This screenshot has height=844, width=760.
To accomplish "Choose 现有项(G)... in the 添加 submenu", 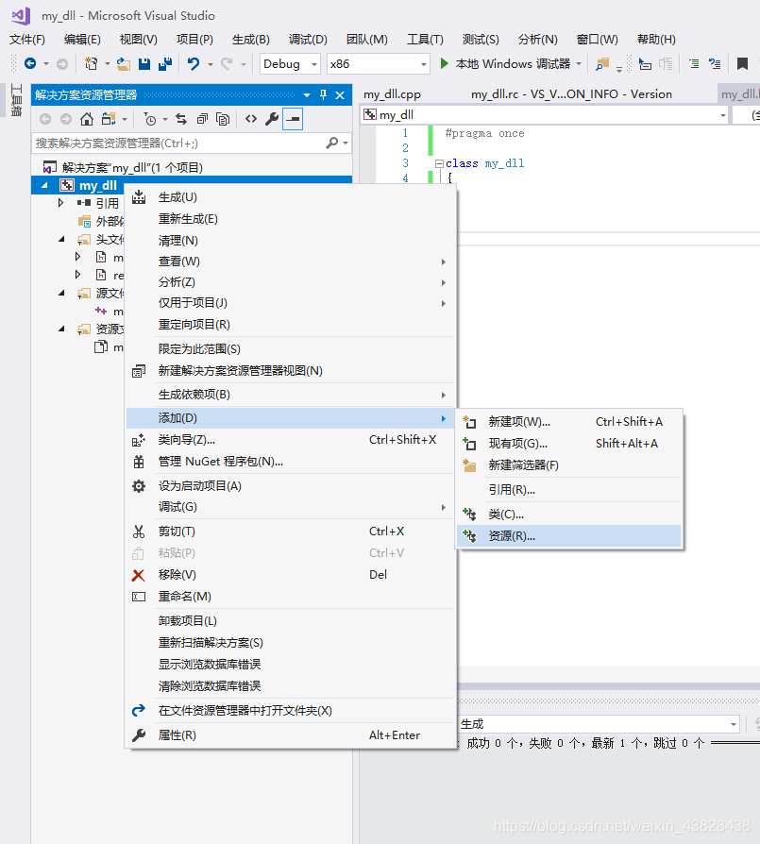I will tap(569, 444).
